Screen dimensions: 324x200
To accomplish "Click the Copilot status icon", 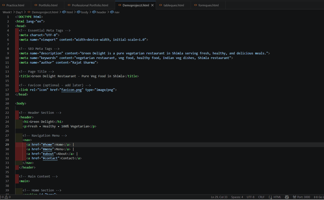I will coord(287,197).
